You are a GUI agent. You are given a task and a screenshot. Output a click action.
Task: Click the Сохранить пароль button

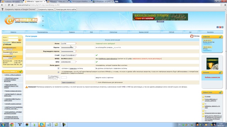(x=46, y=10)
